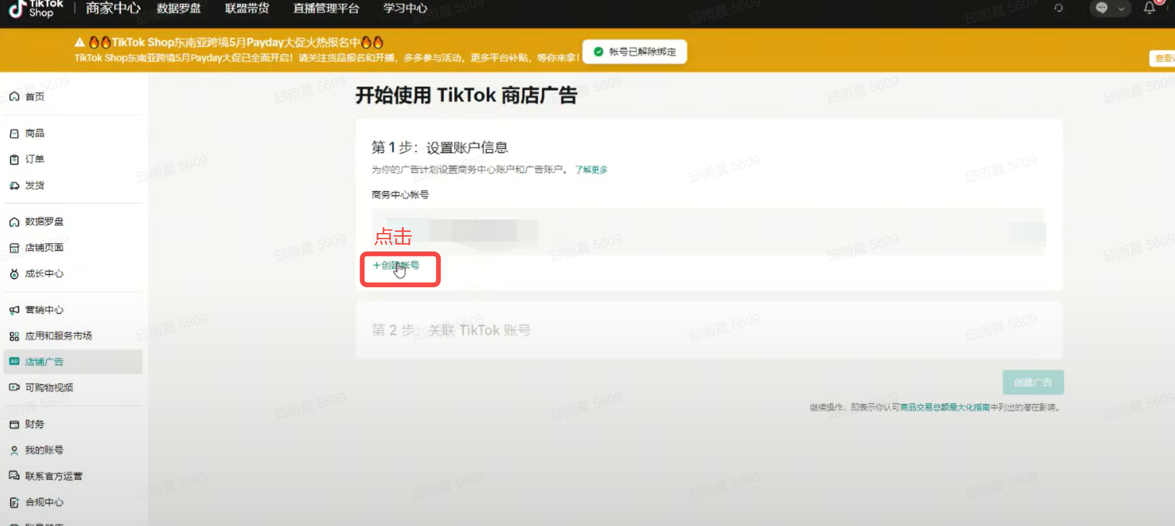The height and width of the screenshot is (526, 1175).
Task: Open 学习中心 from top navigation
Action: coord(405,8)
